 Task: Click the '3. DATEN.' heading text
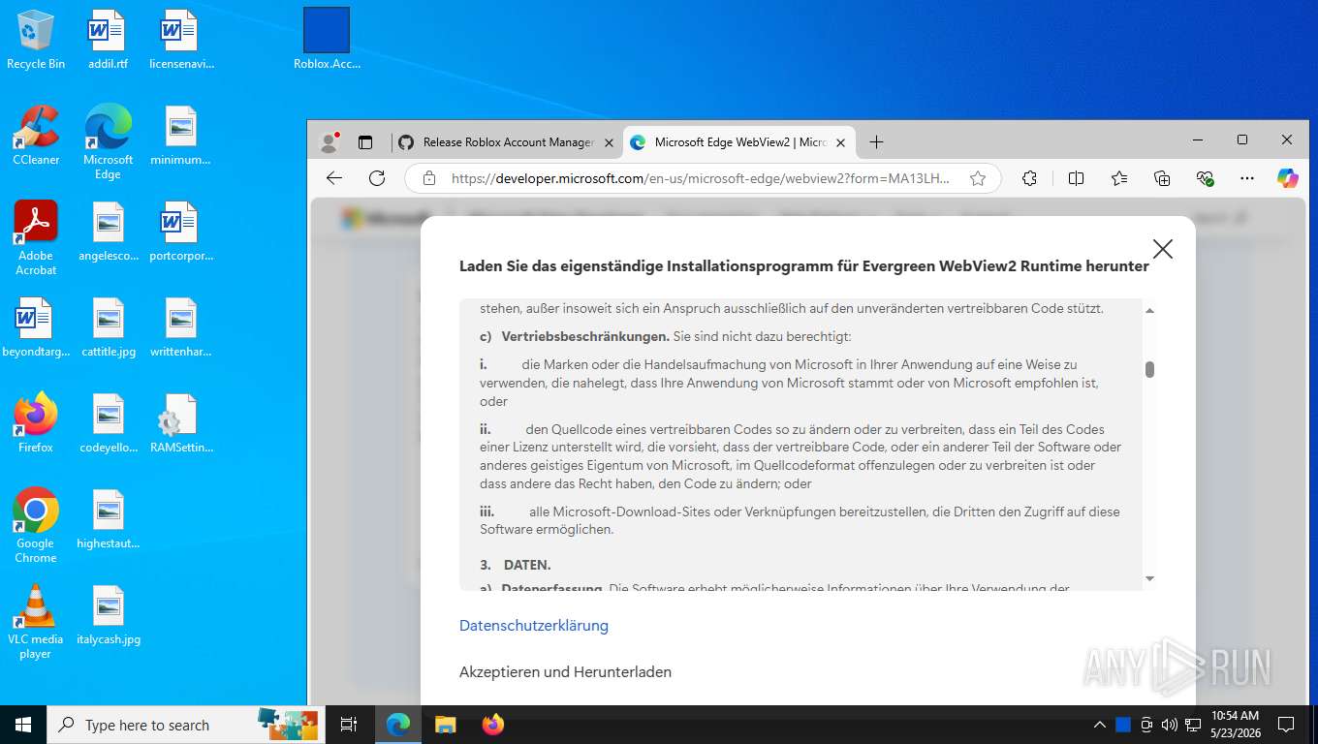click(516, 565)
